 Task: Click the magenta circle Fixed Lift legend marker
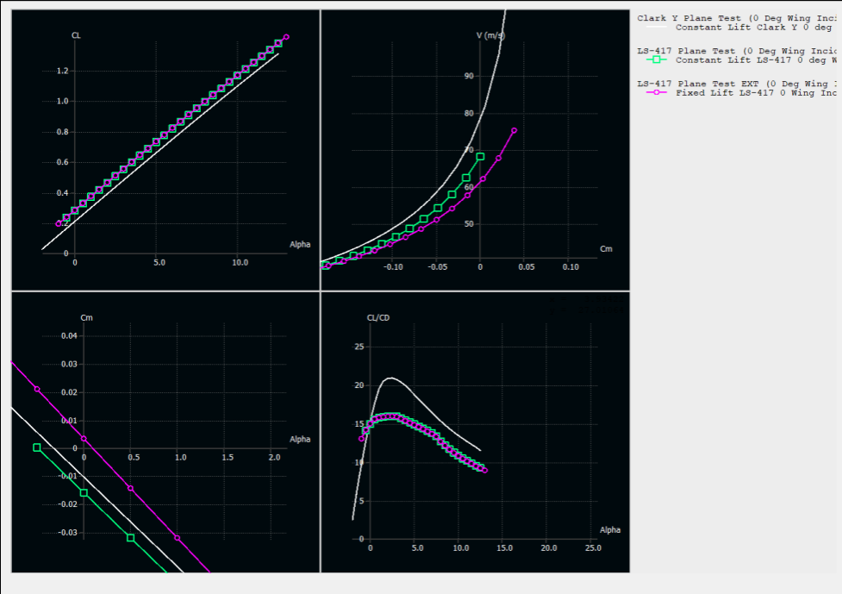point(656,93)
